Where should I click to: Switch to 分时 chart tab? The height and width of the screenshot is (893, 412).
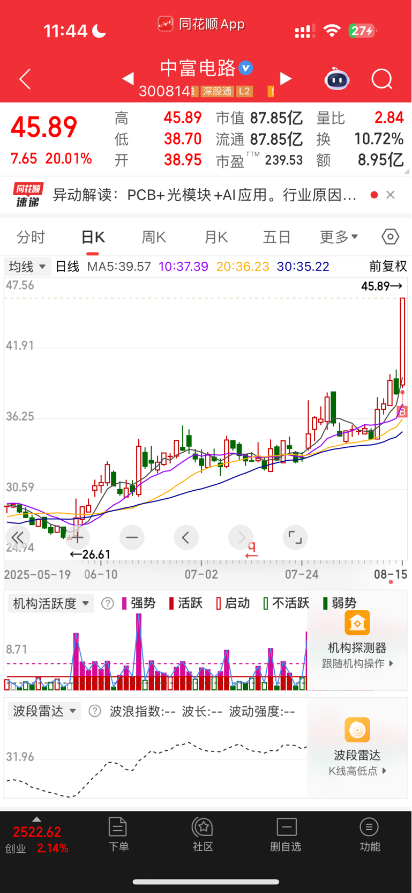(31, 237)
